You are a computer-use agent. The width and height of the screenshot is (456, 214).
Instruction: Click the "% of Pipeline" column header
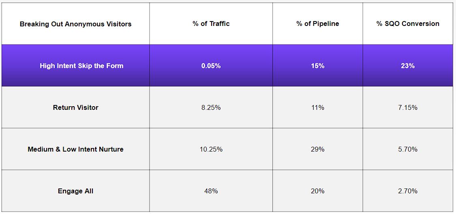click(x=317, y=24)
